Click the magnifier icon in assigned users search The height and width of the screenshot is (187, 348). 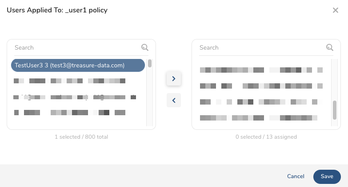coord(330,47)
